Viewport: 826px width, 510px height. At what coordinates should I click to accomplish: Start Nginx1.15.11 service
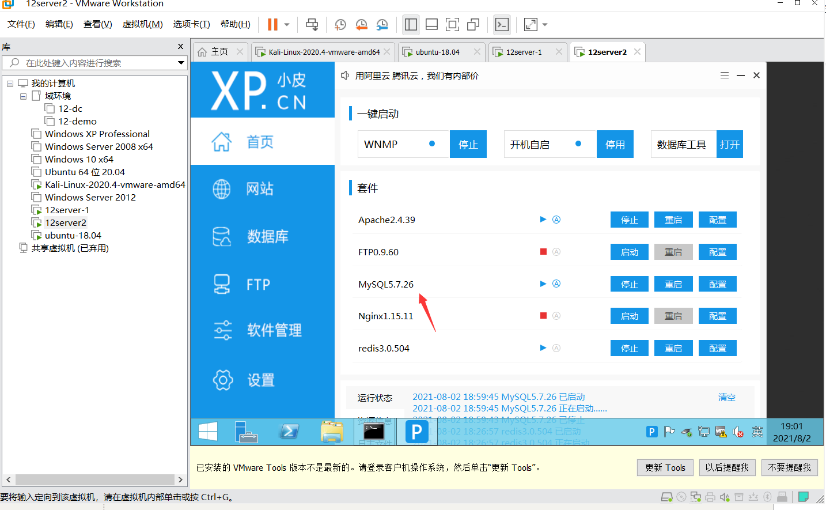(629, 316)
